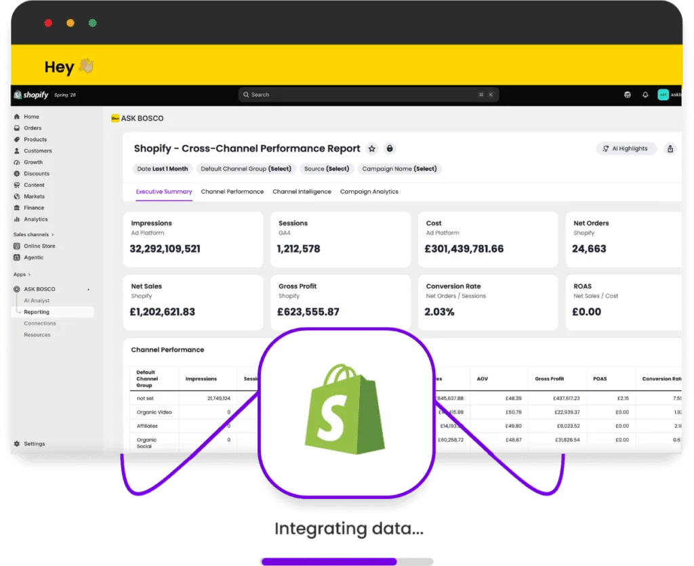The height and width of the screenshot is (566, 694).
Task: Click the share/export icon
Action: 670,148
